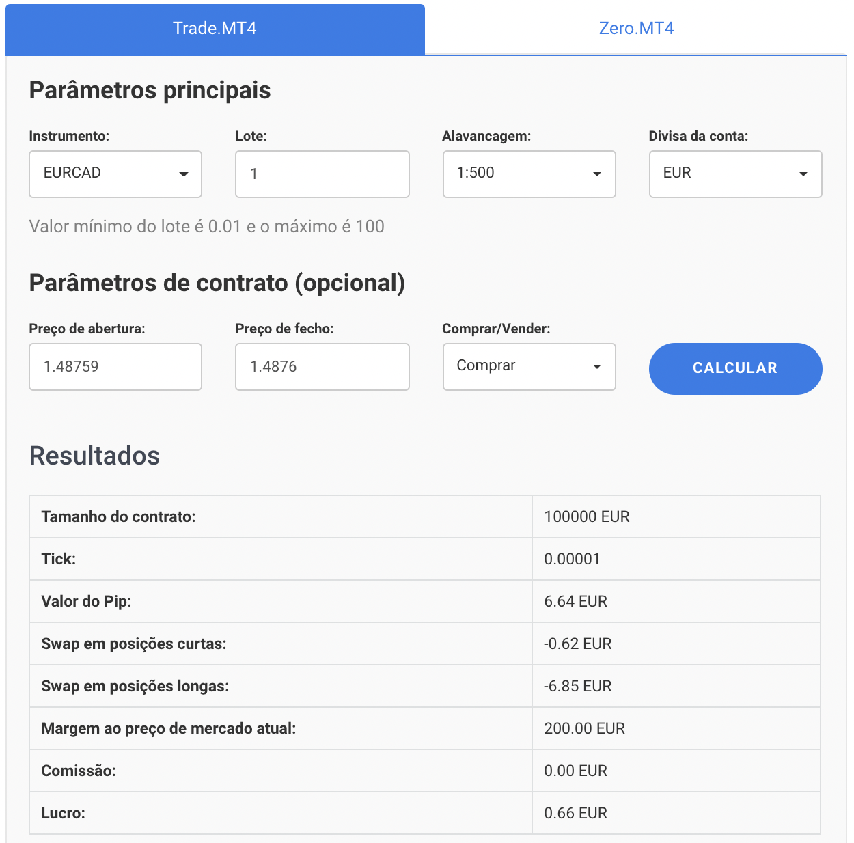Select the Lucro result 0.66 EUR

pos(576,813)
